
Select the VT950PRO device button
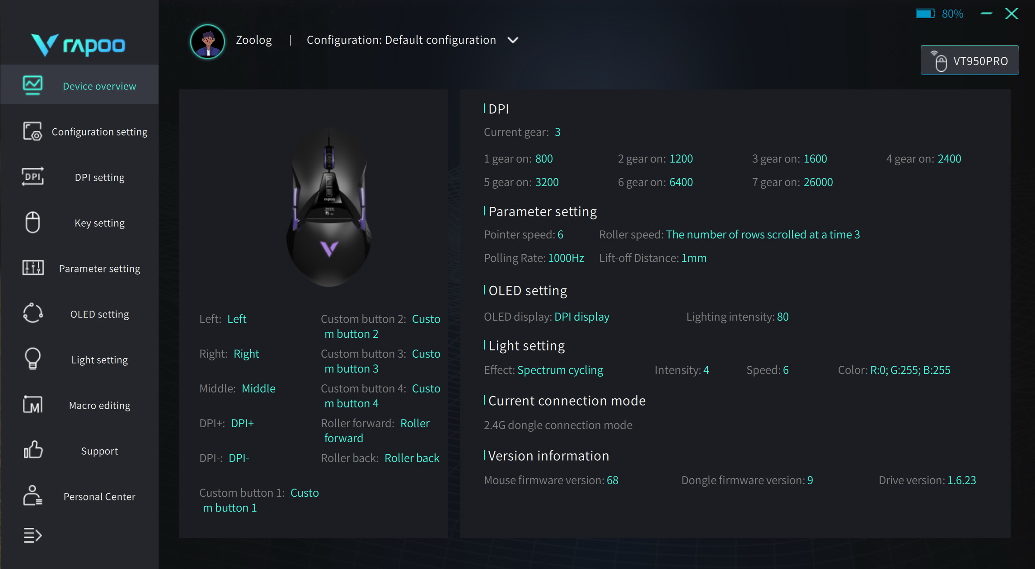pos(969,61)
